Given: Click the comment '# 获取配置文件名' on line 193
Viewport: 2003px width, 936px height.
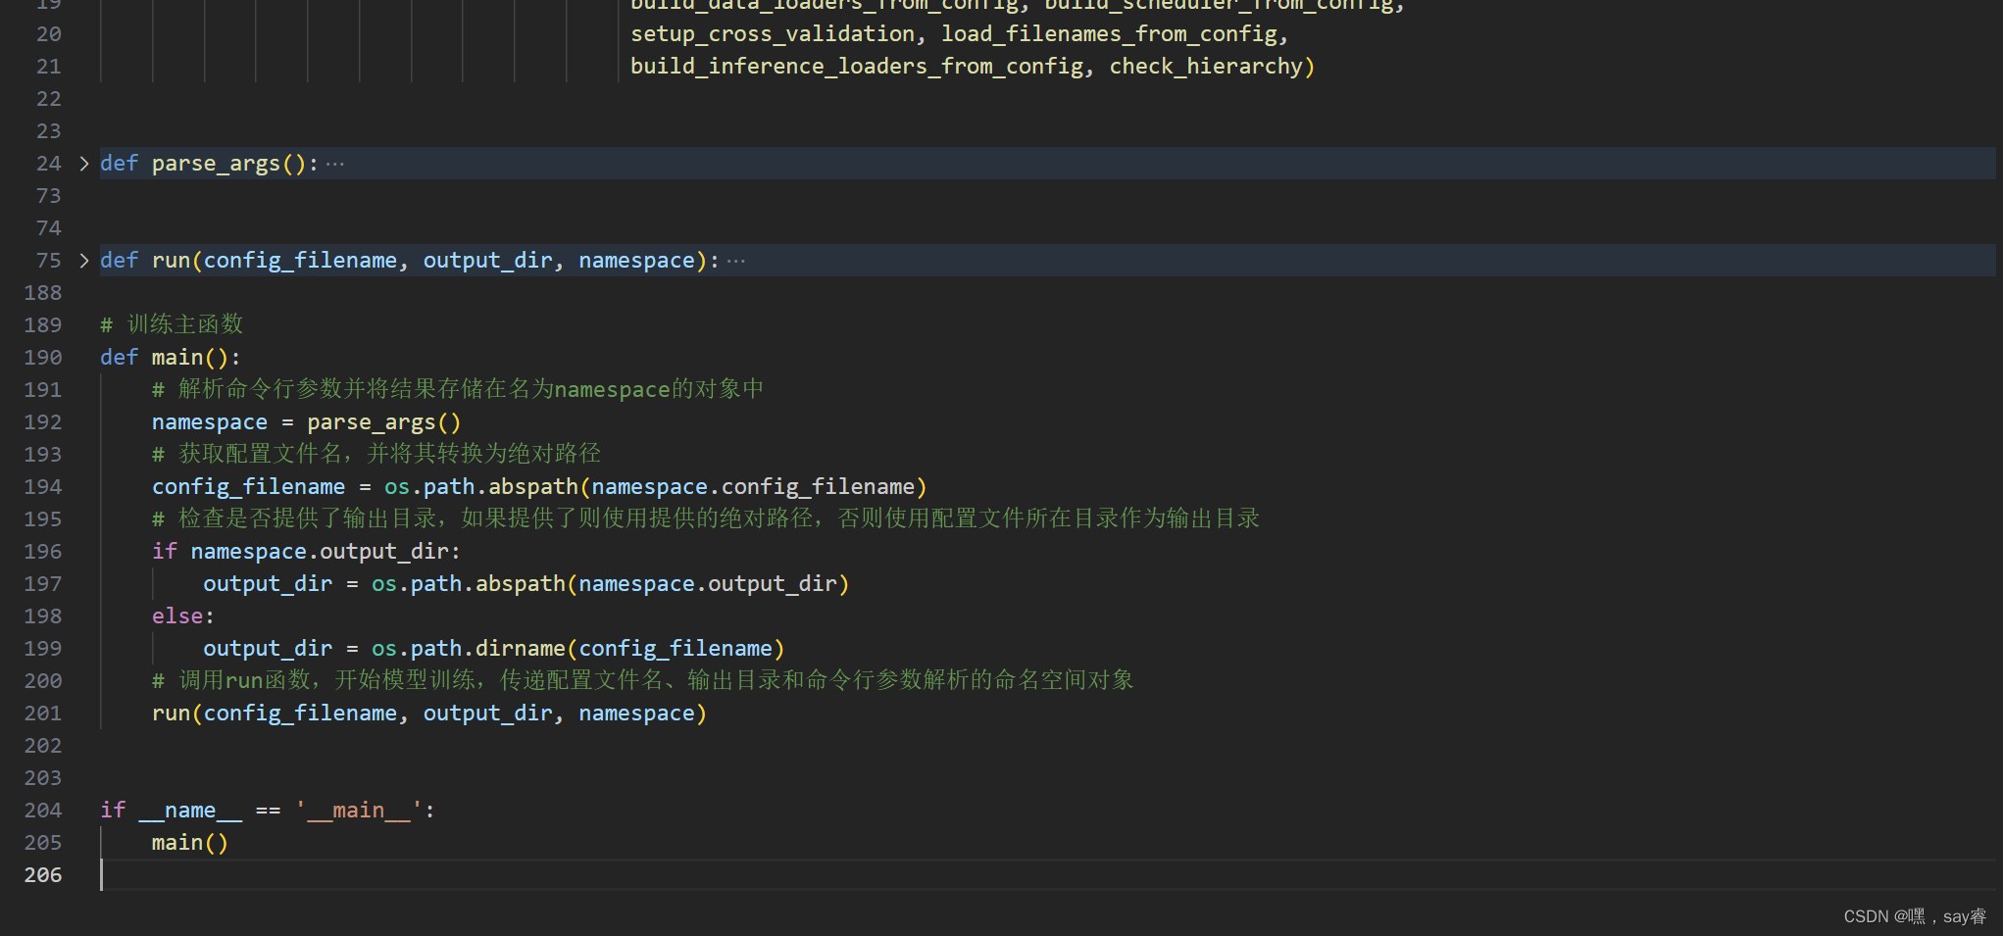Looking at the screenshot, I should tap(376, 454).
